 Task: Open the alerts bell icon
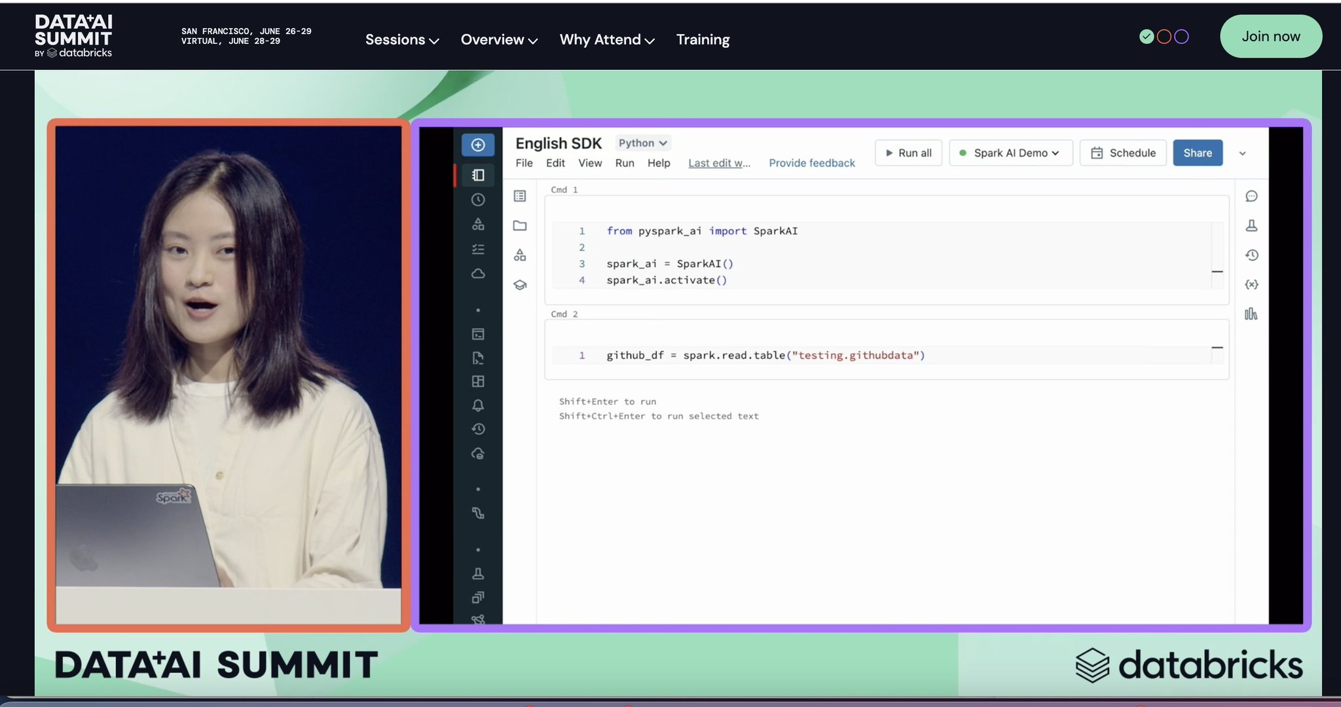[x=478, y=405]
